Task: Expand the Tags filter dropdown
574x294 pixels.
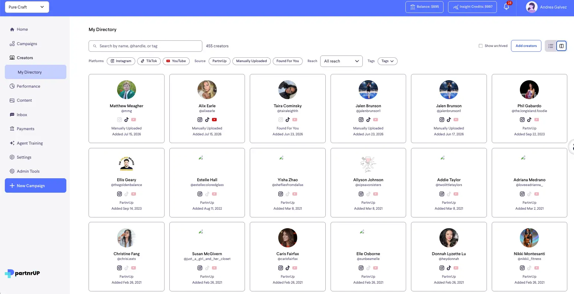Action: (x=388, y=61)
